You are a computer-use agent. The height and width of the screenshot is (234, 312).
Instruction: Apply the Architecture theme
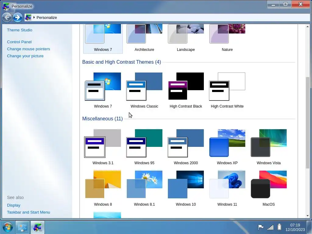click(144, 38)
